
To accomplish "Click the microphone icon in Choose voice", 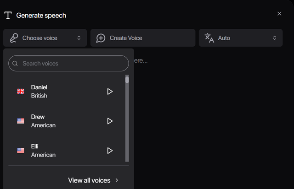I will coord(14,38).
